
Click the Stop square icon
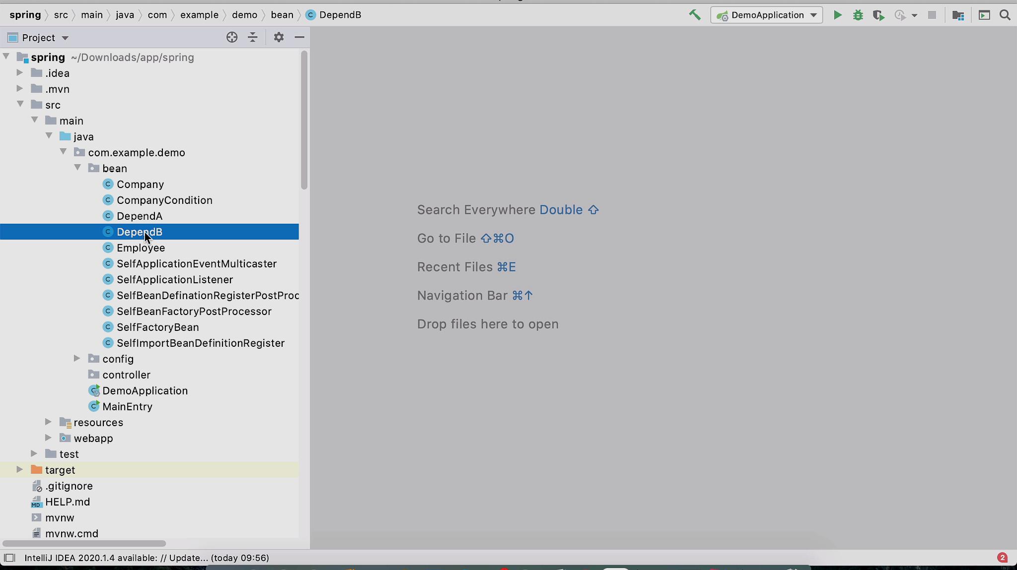point(932,15)
